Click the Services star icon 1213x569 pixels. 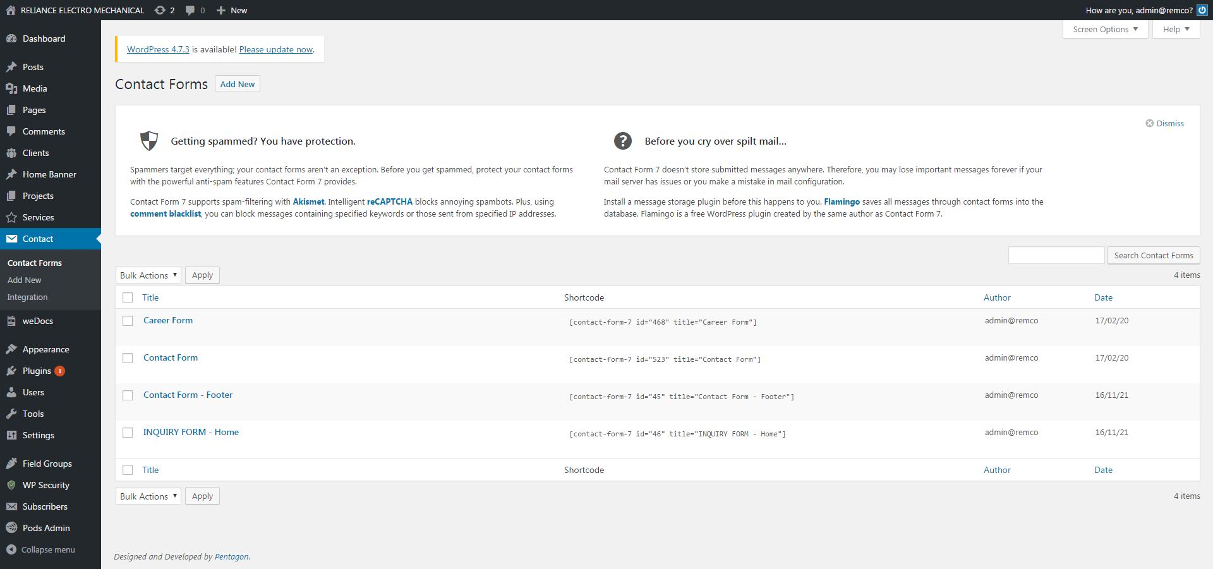point(11,217)
